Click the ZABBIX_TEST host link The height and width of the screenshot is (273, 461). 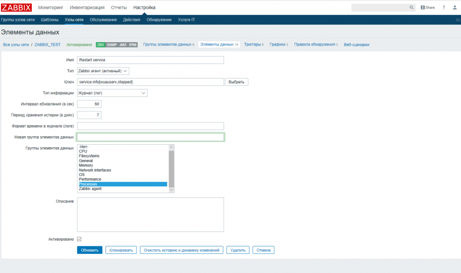pos(47,45)
